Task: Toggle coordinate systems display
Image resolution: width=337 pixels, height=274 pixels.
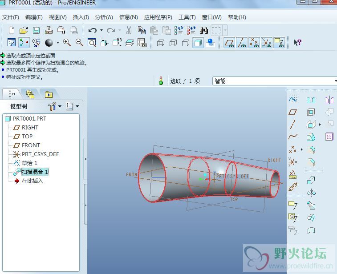Action: pyautogui.click(x=267, y=43)
